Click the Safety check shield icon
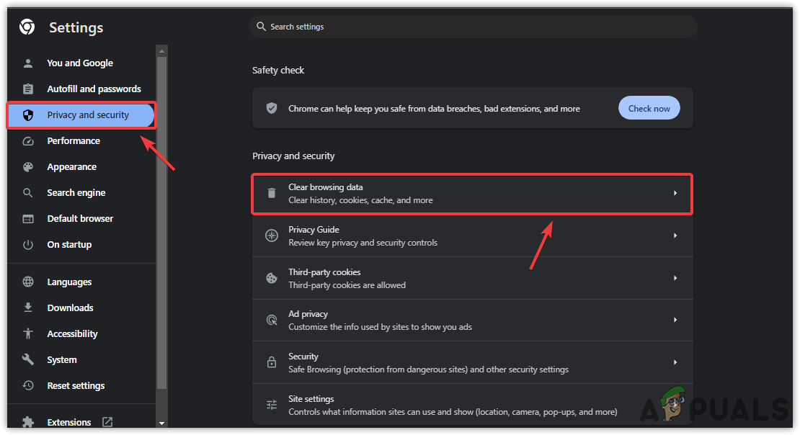800x435 pixels. tap(272, 108)
